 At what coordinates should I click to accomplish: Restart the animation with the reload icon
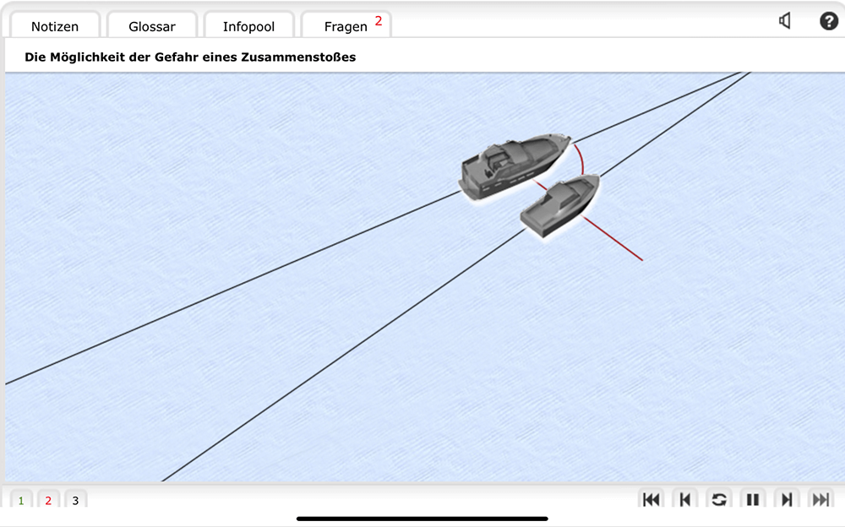coord(718,499)
